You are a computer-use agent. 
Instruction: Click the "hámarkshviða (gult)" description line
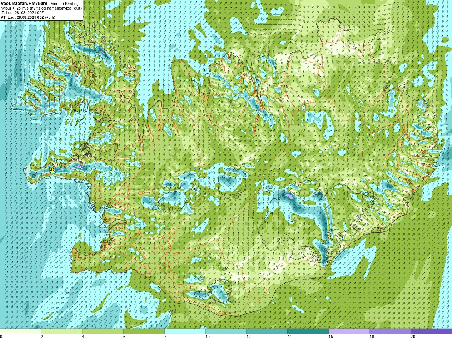(x=64, y=8)
